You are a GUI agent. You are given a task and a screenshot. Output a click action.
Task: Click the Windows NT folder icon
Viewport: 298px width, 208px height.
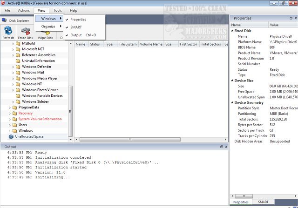pos(18,84)
